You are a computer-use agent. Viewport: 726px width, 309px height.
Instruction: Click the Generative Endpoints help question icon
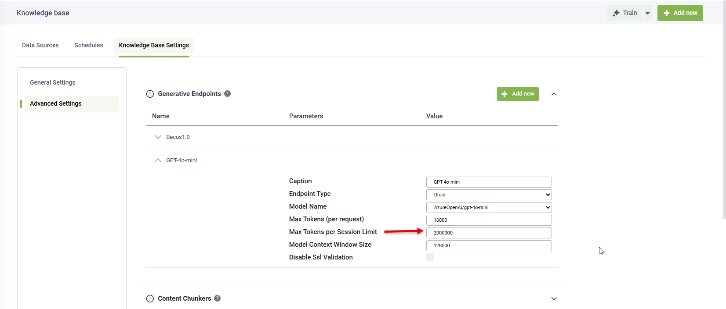click(x=227, y=93)
